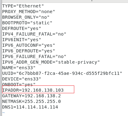Click the blue tilde empty-line marker
The height and width of the screenshot is (116, 128).
tap(3, 113)
